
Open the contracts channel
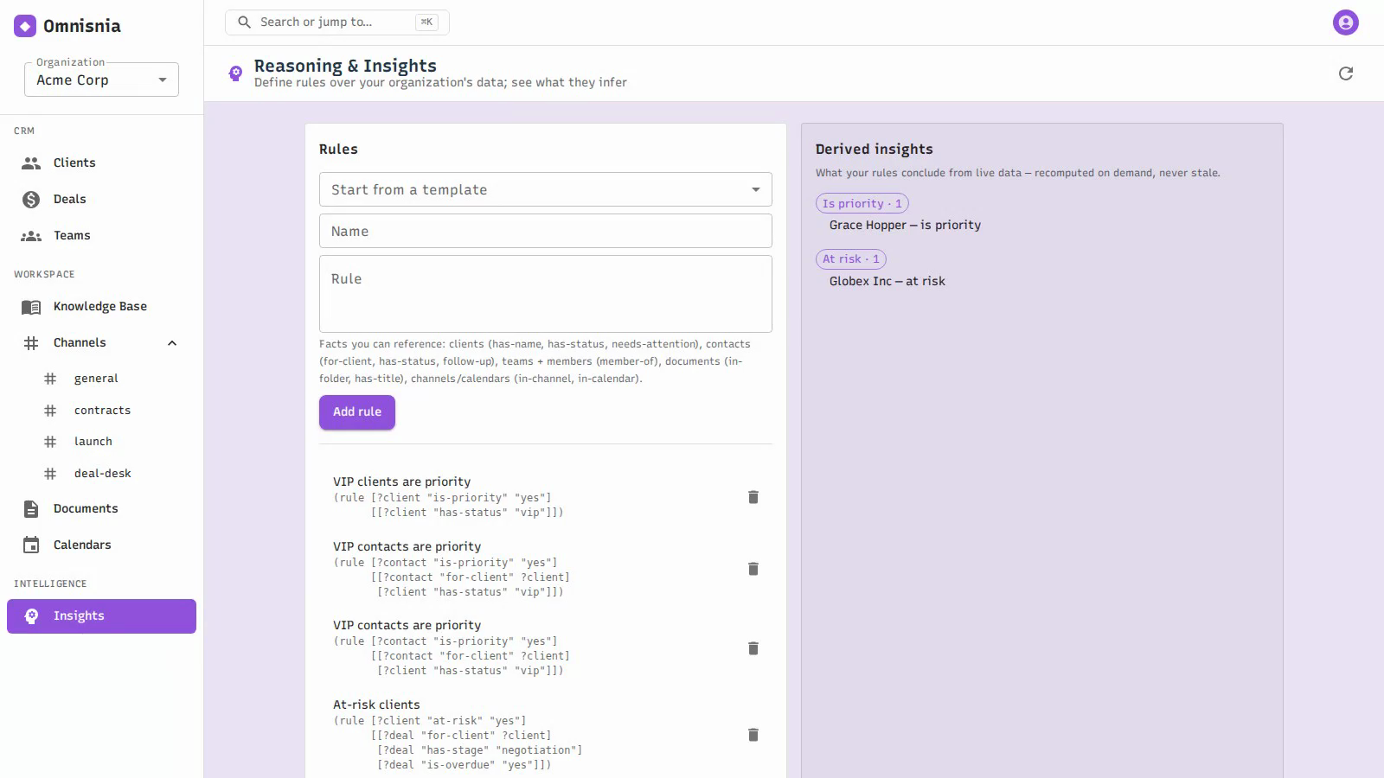pyautogui.click(x=101, y=411)
